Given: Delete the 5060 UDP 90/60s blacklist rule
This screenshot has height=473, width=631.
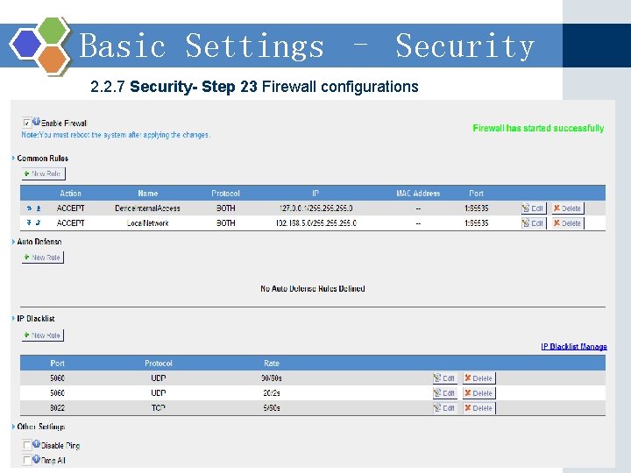Looking at the screenshot, I should [479, 378].
